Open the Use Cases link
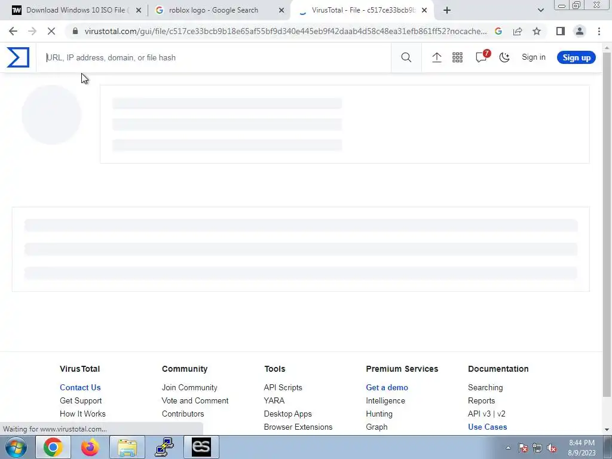 [x=487, y=427]
